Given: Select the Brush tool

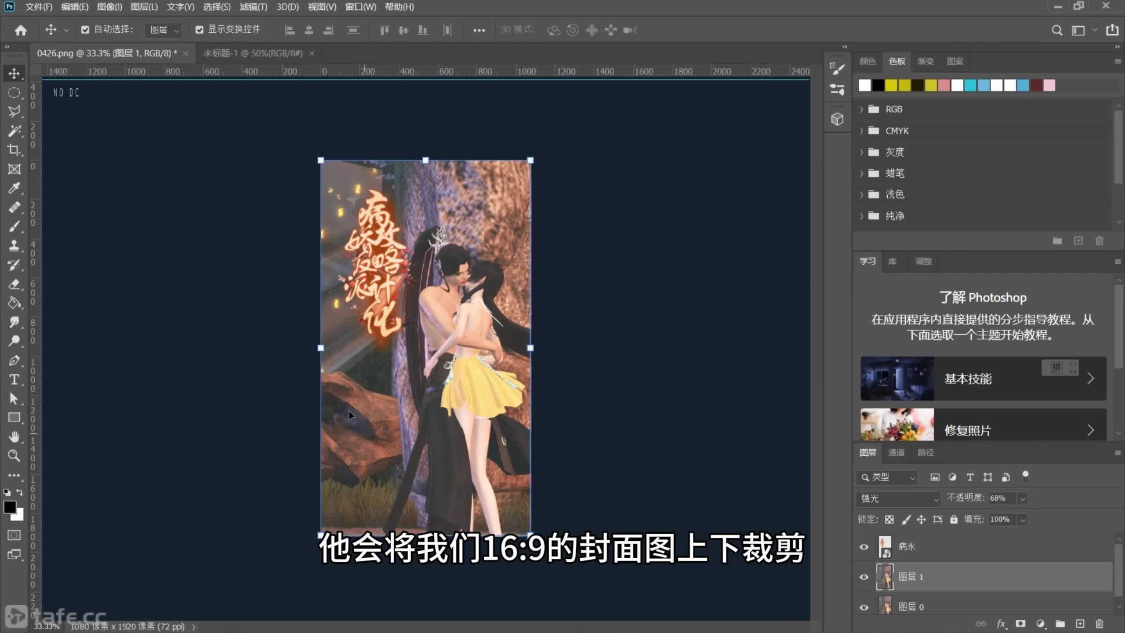Looking at the screenshot, I should click(14, 226).
